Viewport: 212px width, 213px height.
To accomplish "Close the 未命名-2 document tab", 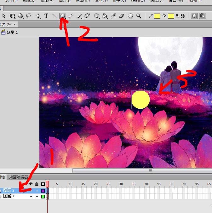I will click(14, 25).
